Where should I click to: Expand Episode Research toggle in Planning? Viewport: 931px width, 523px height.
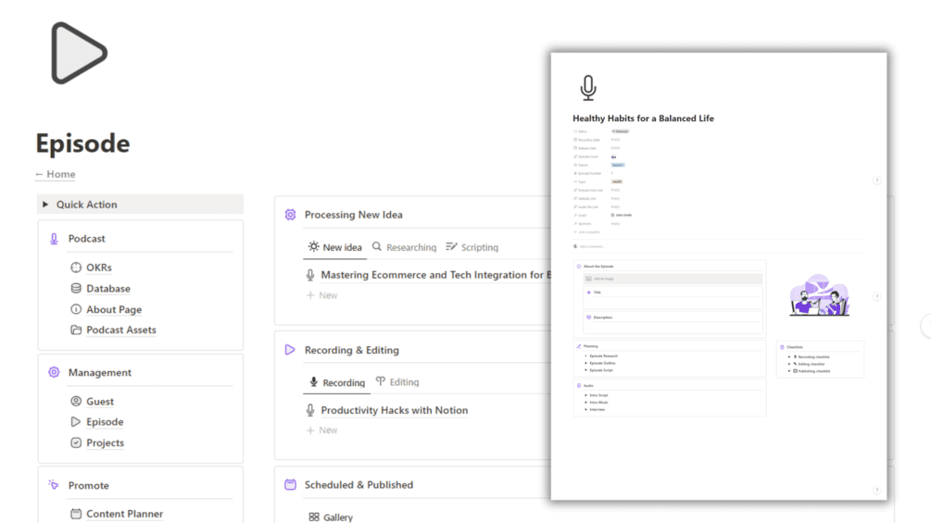point(586,356)
